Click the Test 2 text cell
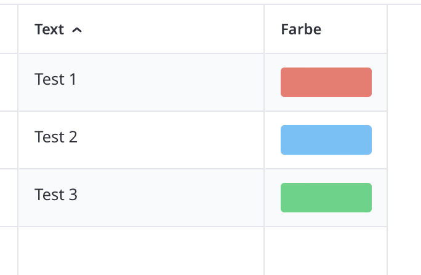 [x=56, y=137]
